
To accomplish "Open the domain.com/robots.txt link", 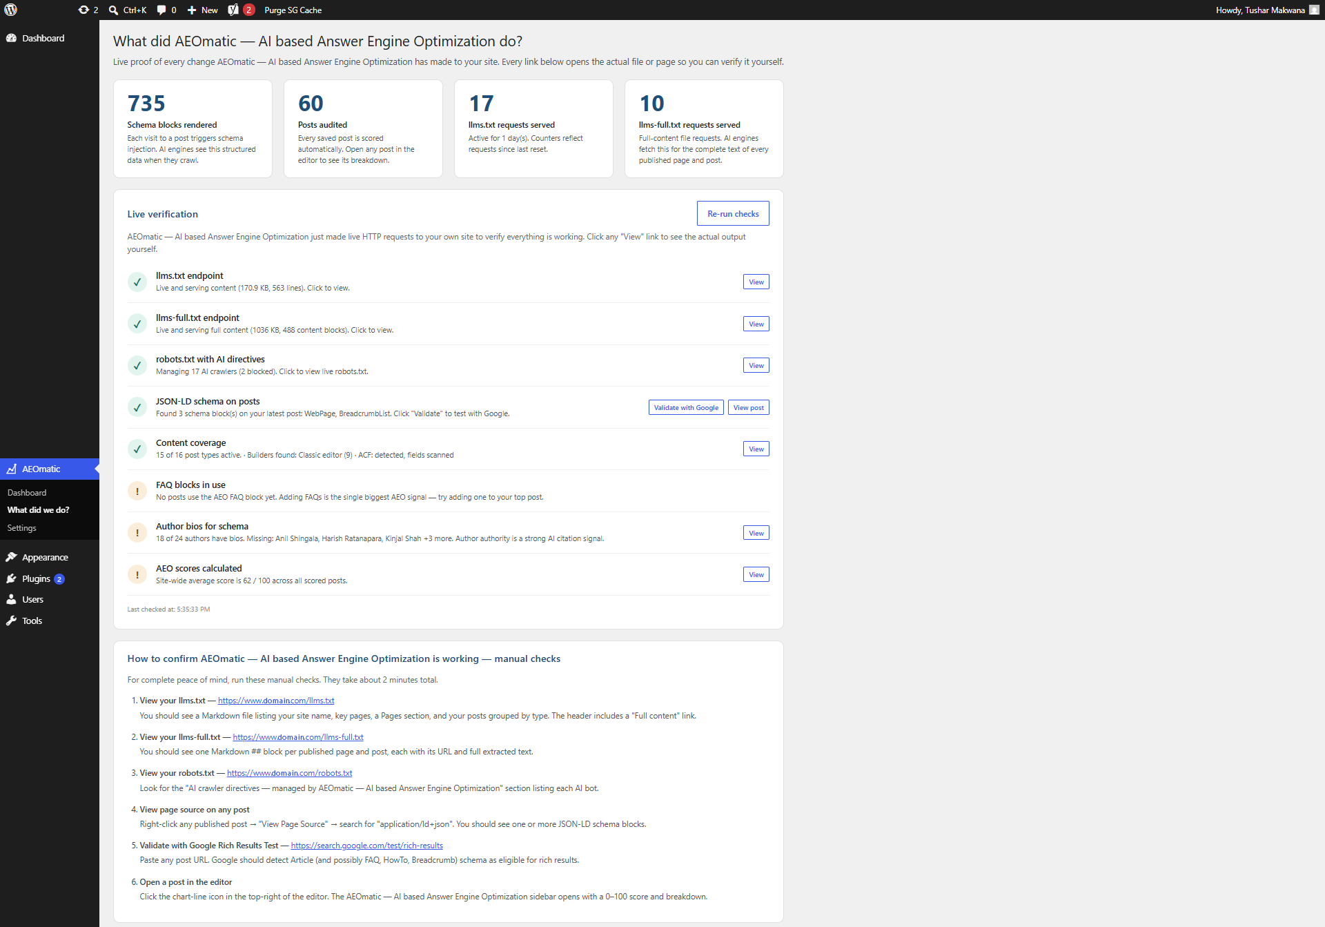I will [x=290, y=773].
